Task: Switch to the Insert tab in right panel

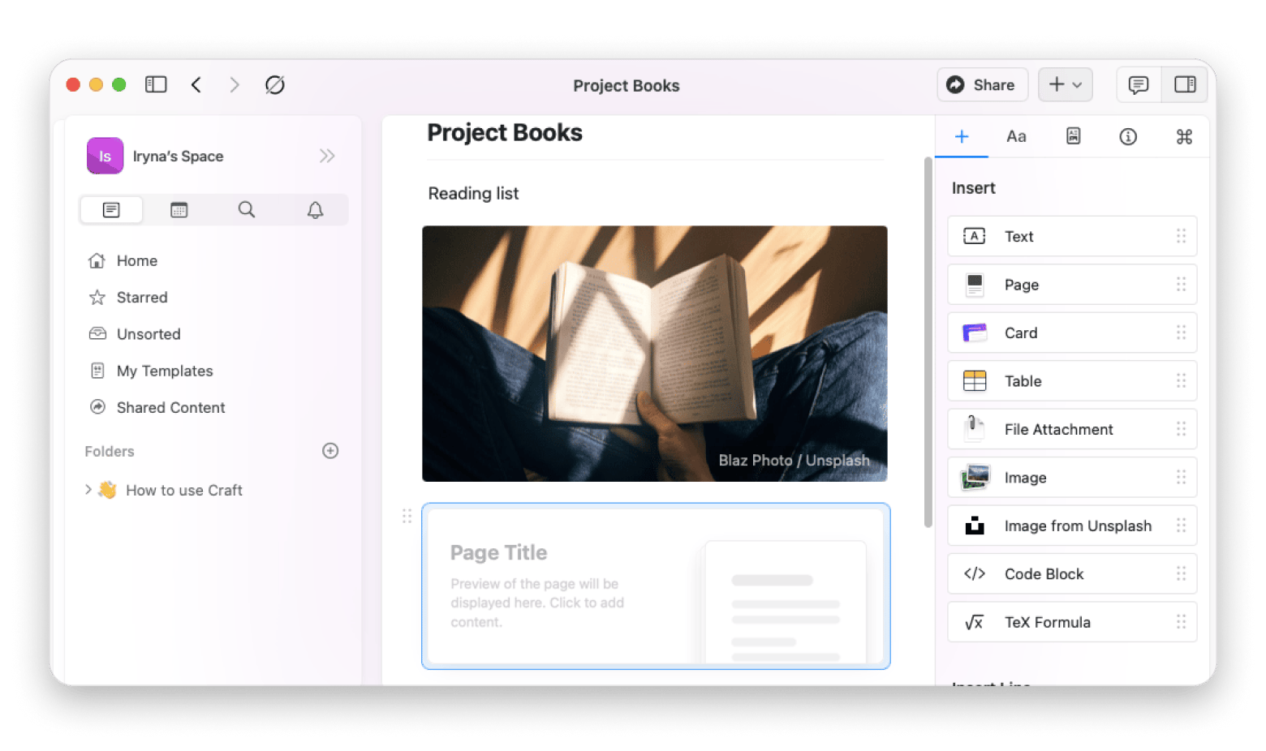Action: [962, 136]
